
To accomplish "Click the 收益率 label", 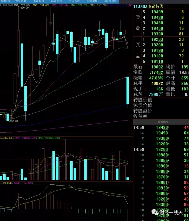I will (140, 116).
